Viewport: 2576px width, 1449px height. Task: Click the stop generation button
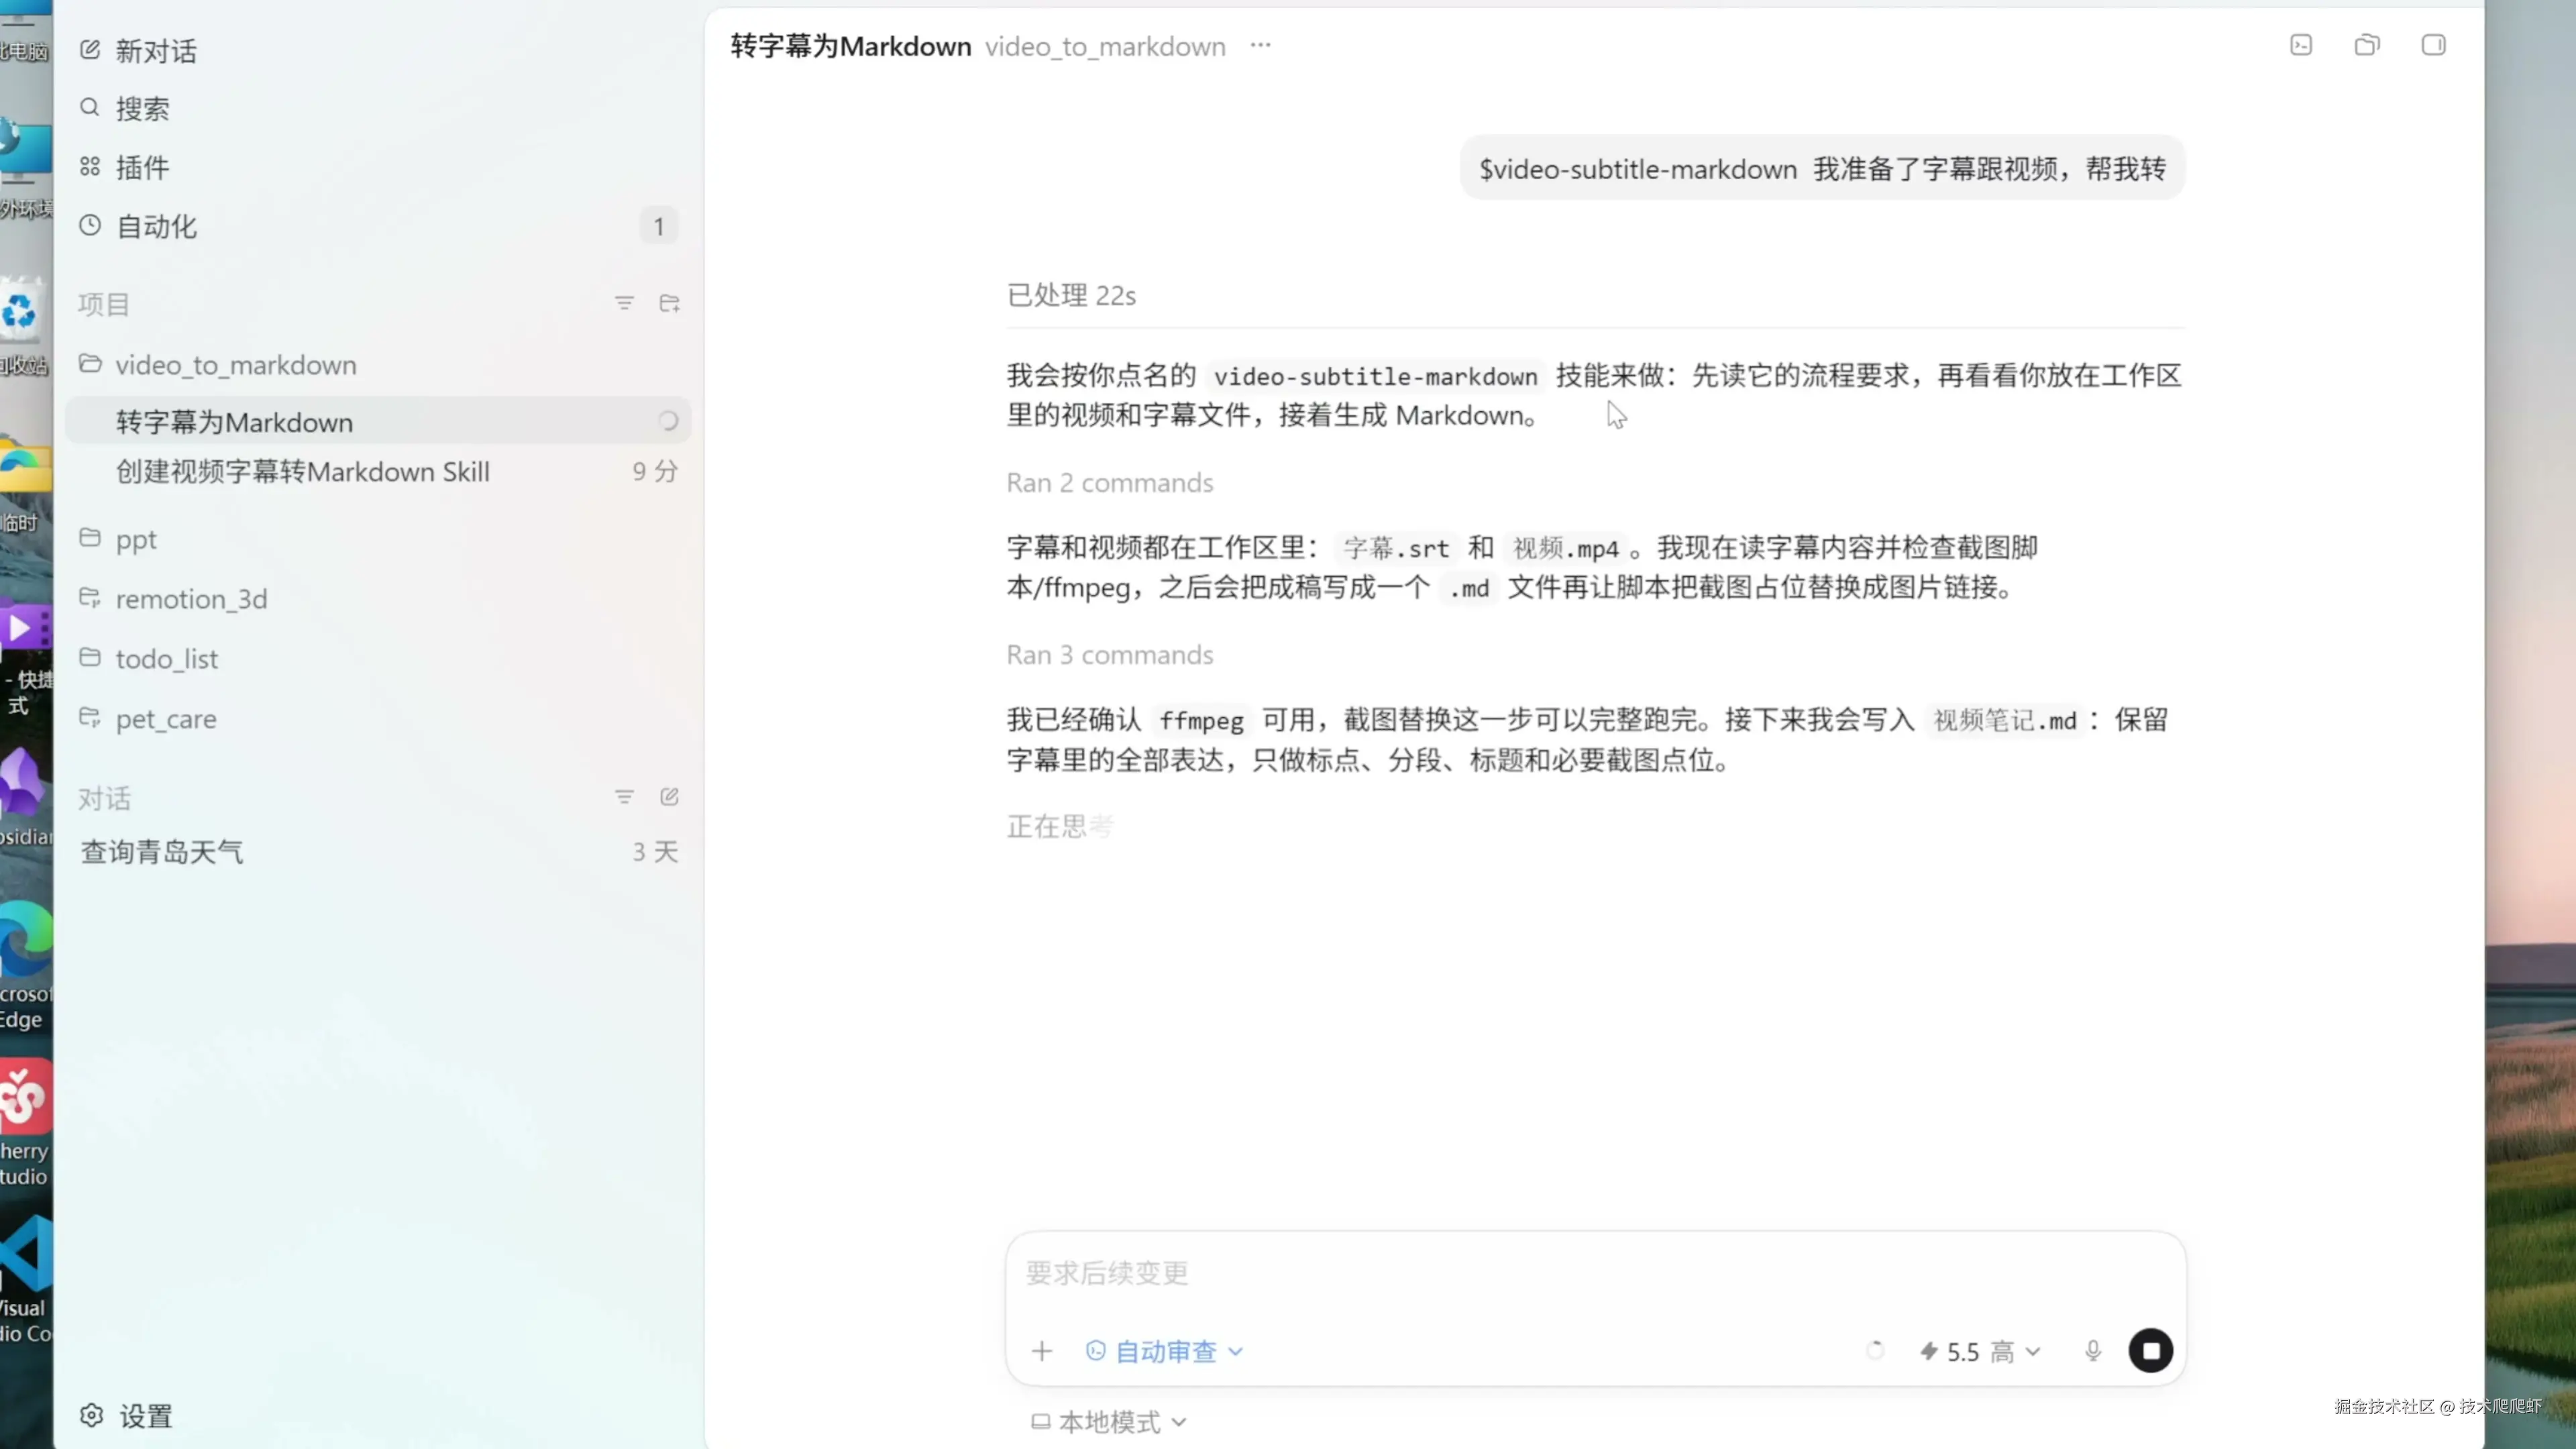[x=2150, y=1351]
